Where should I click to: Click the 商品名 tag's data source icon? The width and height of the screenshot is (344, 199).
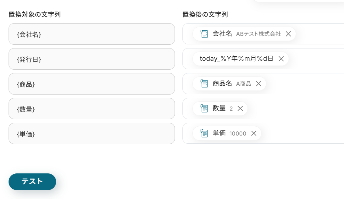(204, 84)
